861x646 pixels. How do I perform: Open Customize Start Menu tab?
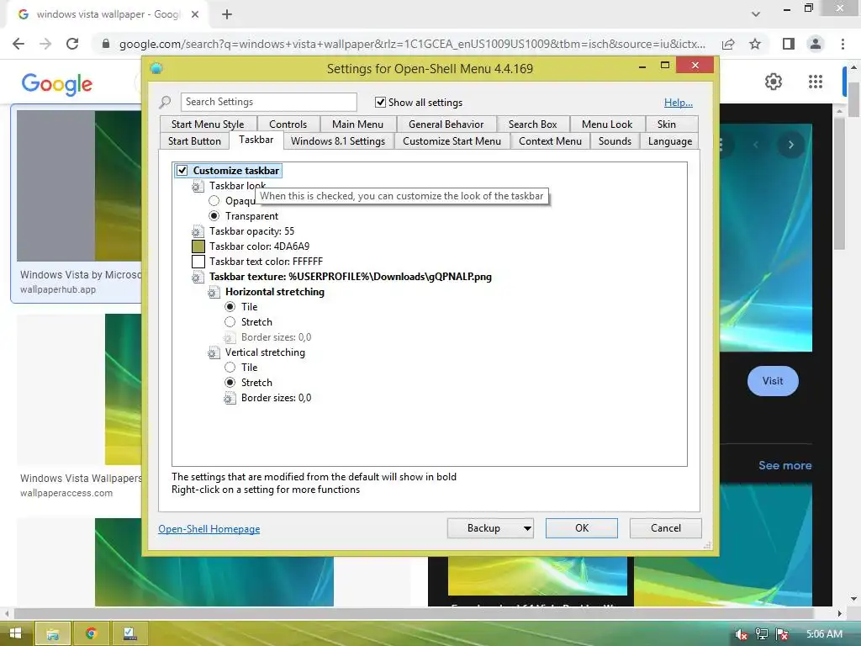(452, 141)
